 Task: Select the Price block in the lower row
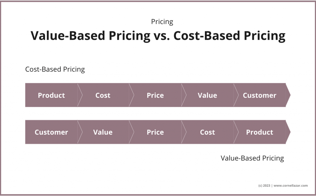pyautogui.click(x=155, y=132)
